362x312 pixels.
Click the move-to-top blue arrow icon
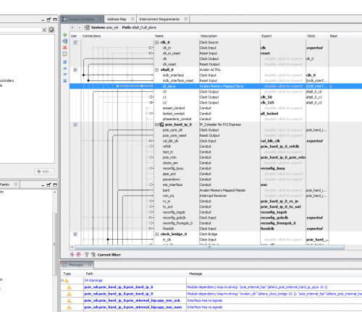click(x=64, y=62)
